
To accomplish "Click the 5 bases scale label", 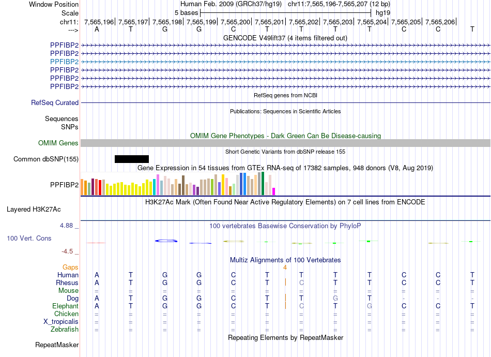I will click(x=186, y=13).
